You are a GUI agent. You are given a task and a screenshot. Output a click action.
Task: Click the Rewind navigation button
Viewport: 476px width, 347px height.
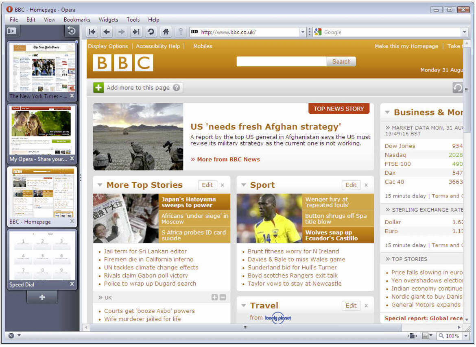tap(92, 32)
